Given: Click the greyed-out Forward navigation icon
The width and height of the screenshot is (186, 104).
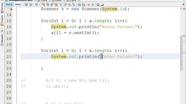Looking at the screenshot, I should coord(36,5).
